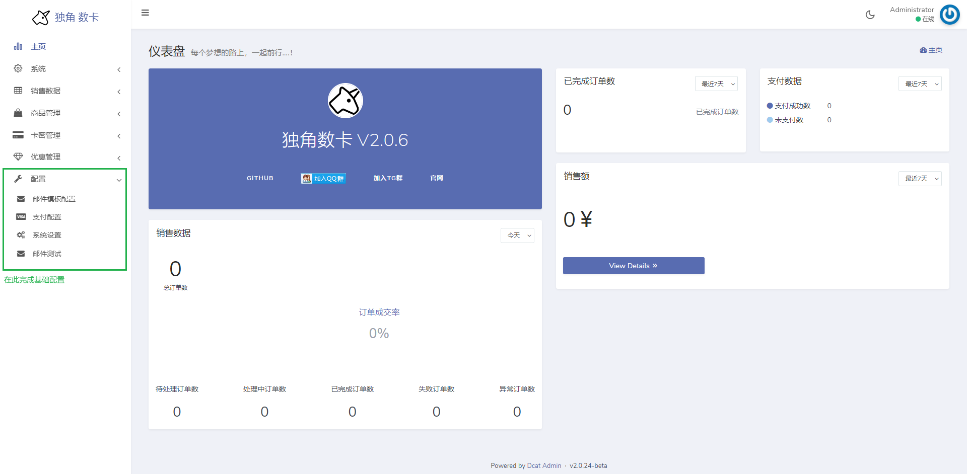Toggle the 支付成功数 legend dot
967x474 pixels.
[770, 106]
